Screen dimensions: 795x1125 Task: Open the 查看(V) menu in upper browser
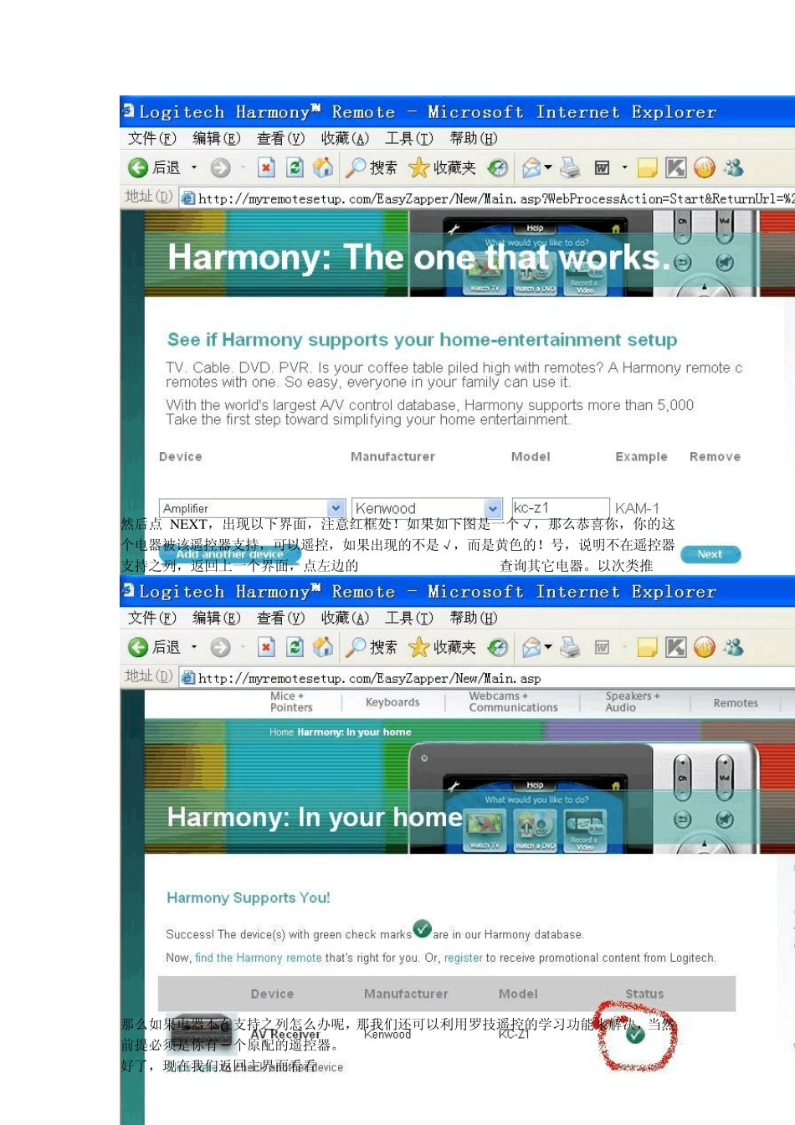tap(281, 138)
